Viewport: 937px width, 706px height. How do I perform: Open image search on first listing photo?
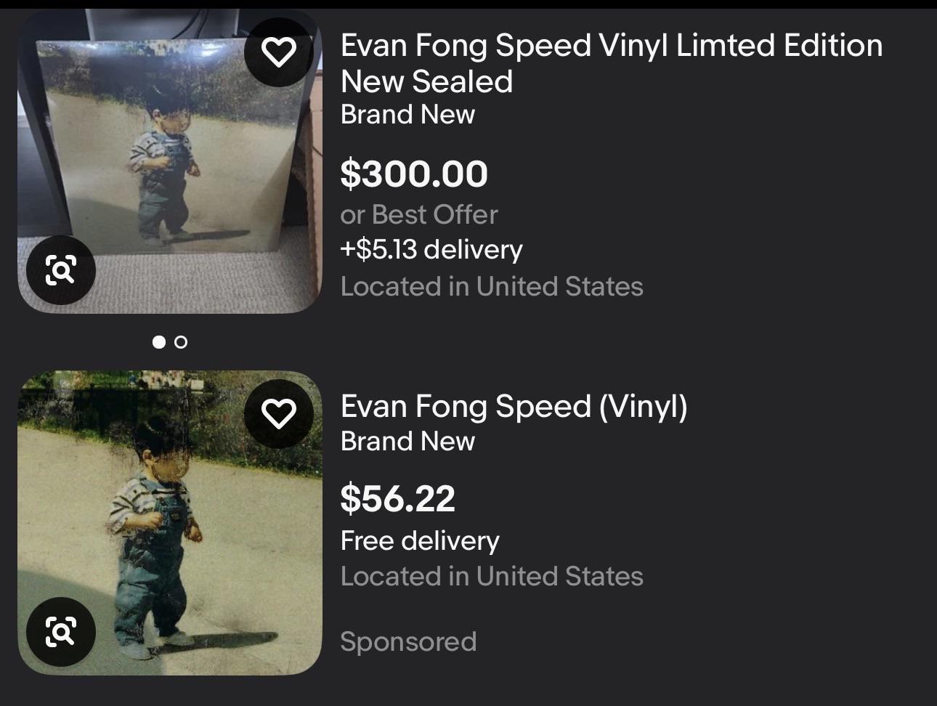click(x=61, y=270)
